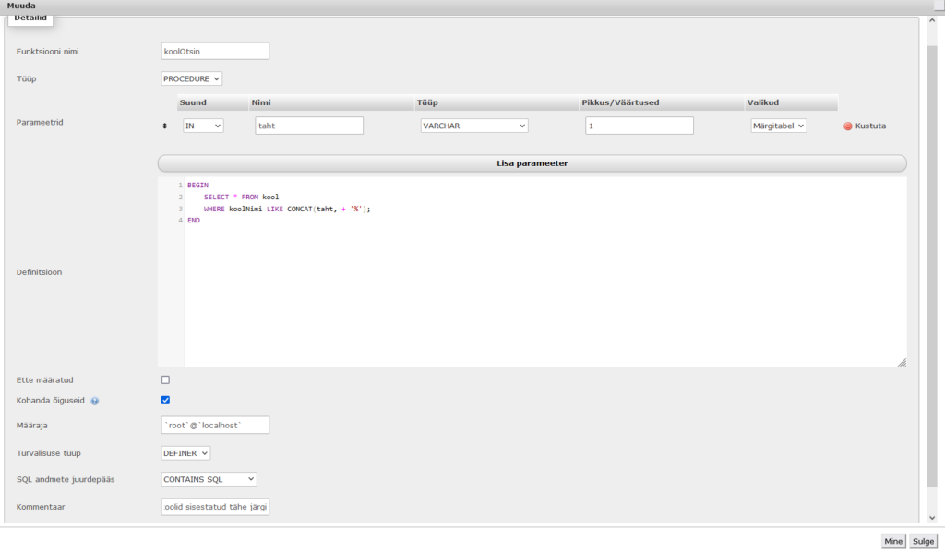The image size is (945, 553).
Task: Select the Detailid tab
Action: [x=30, y=18]
